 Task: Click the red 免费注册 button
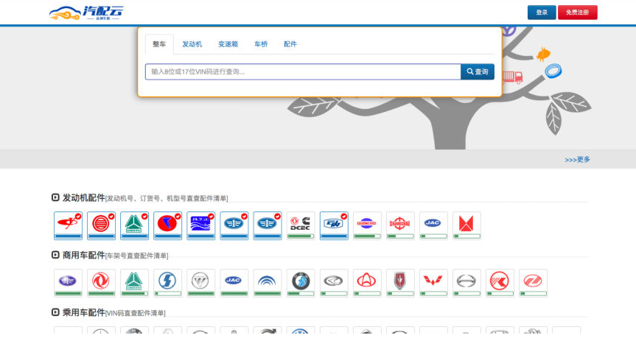coord(577,13)
